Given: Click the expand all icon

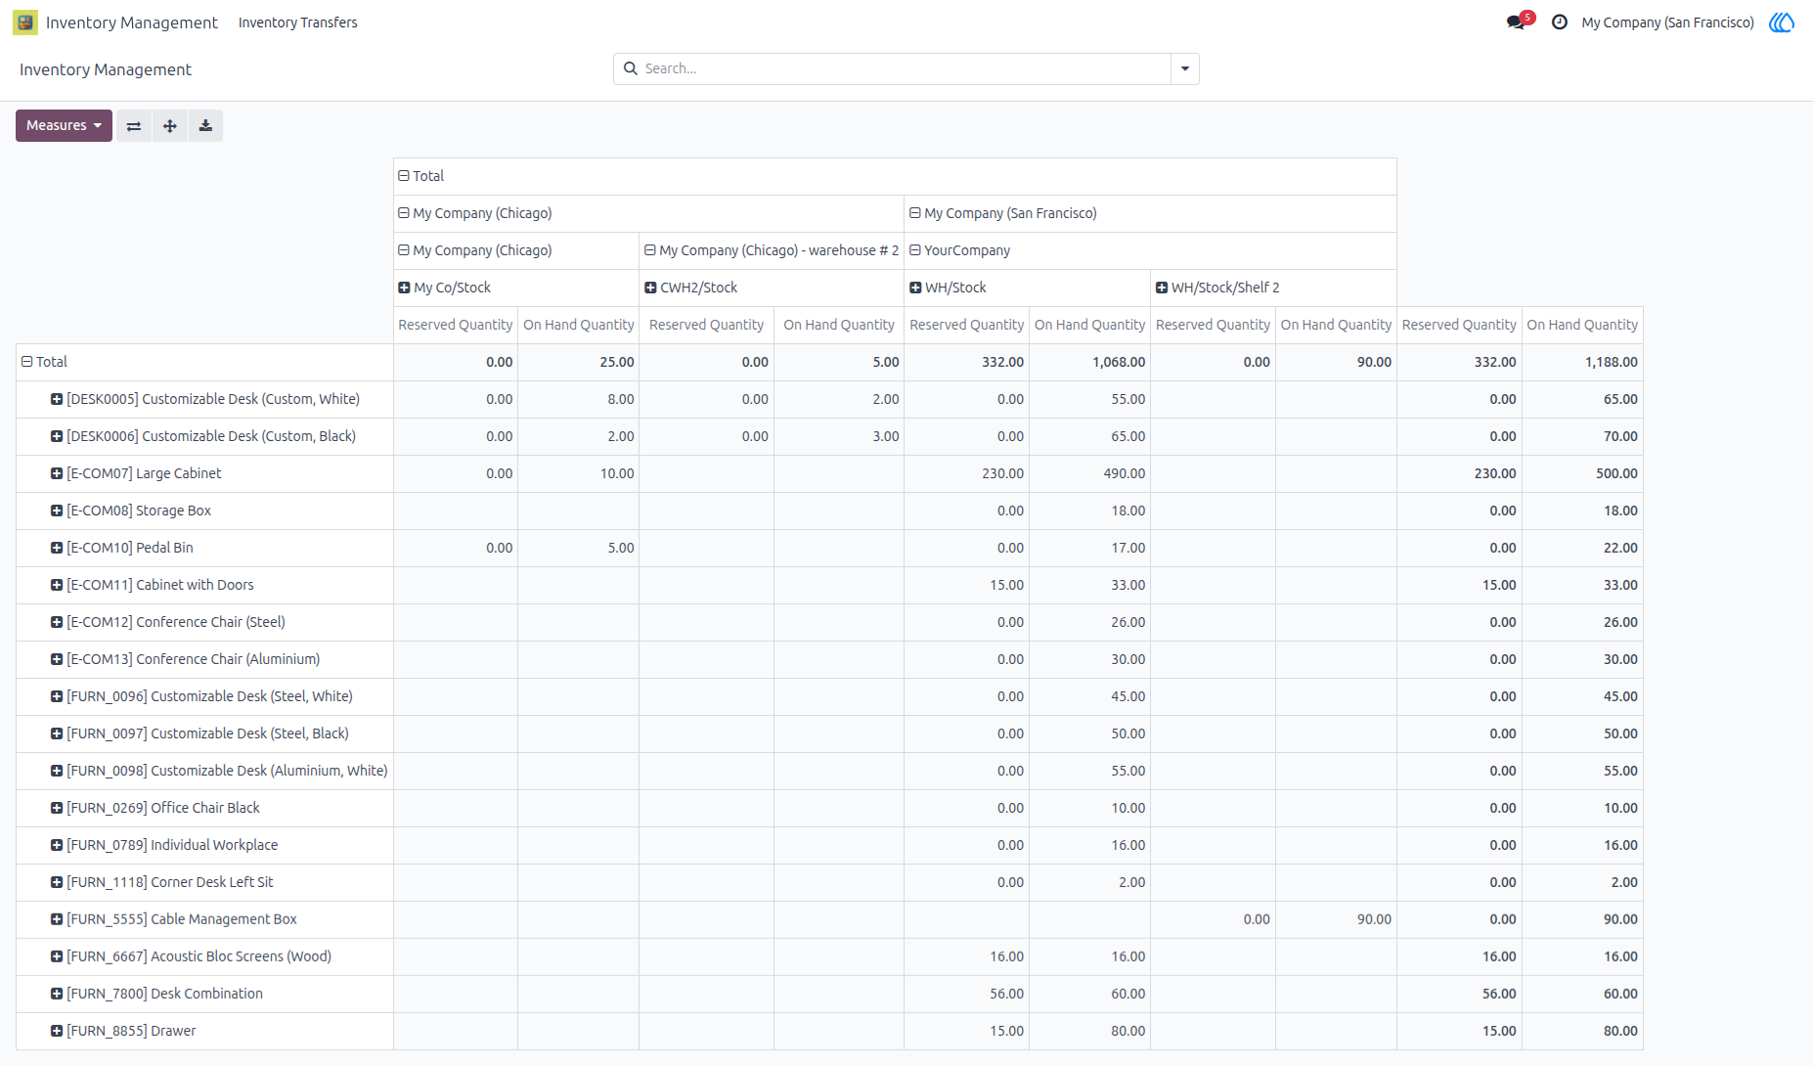Looking at the screenshot, I should pyautogui.click(x=170, y=126).
